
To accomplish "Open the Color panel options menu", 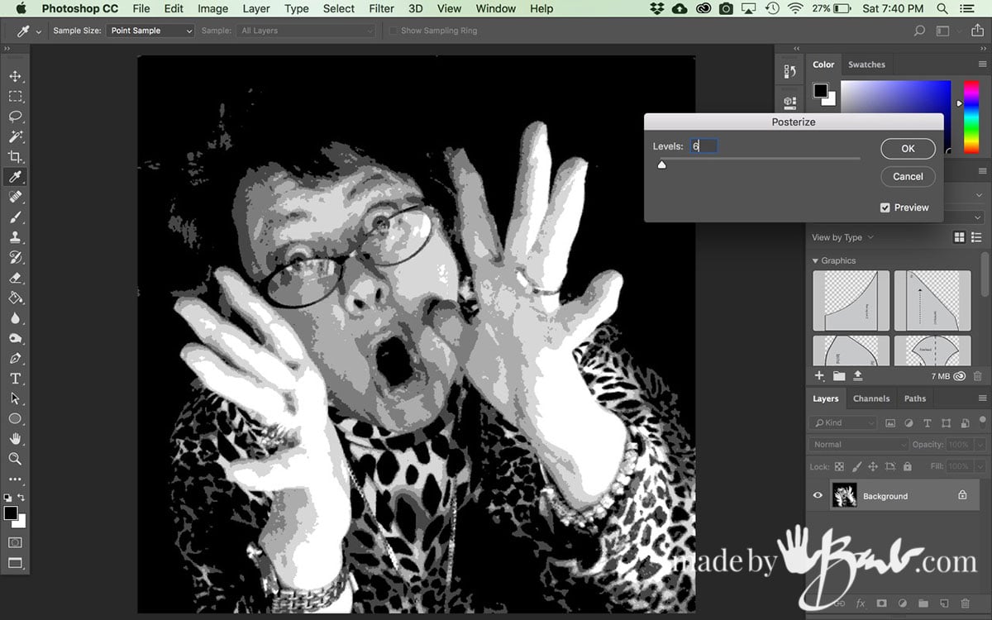I will point(982,64).
